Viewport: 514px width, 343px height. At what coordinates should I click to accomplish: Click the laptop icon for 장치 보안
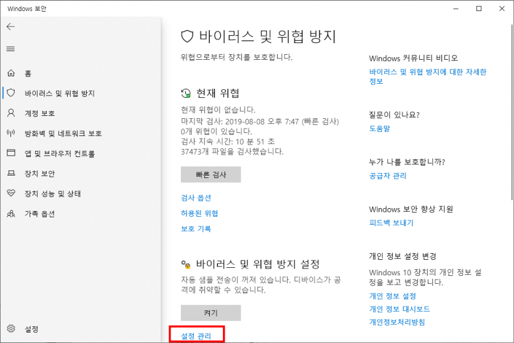pos(11,173)
